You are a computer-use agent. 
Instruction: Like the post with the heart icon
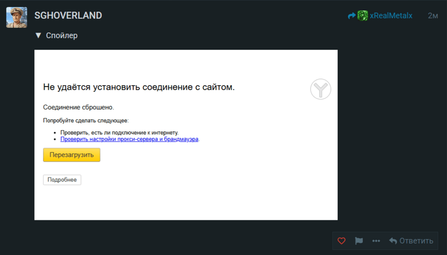[342, 241]
